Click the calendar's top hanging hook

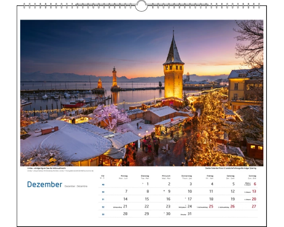(141, 6)
